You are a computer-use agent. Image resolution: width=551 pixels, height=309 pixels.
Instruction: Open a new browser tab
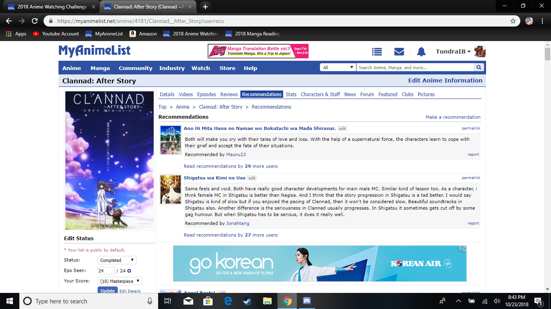[x=205, y=7]
